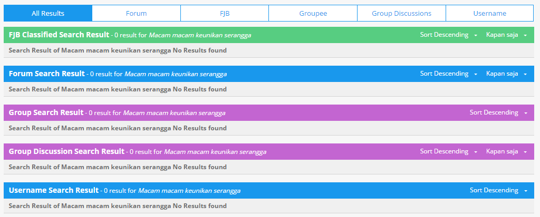Open Kapan saja dropdown in Group Discussion header
This screenshot has height=217, width=540.
[506, 151]
